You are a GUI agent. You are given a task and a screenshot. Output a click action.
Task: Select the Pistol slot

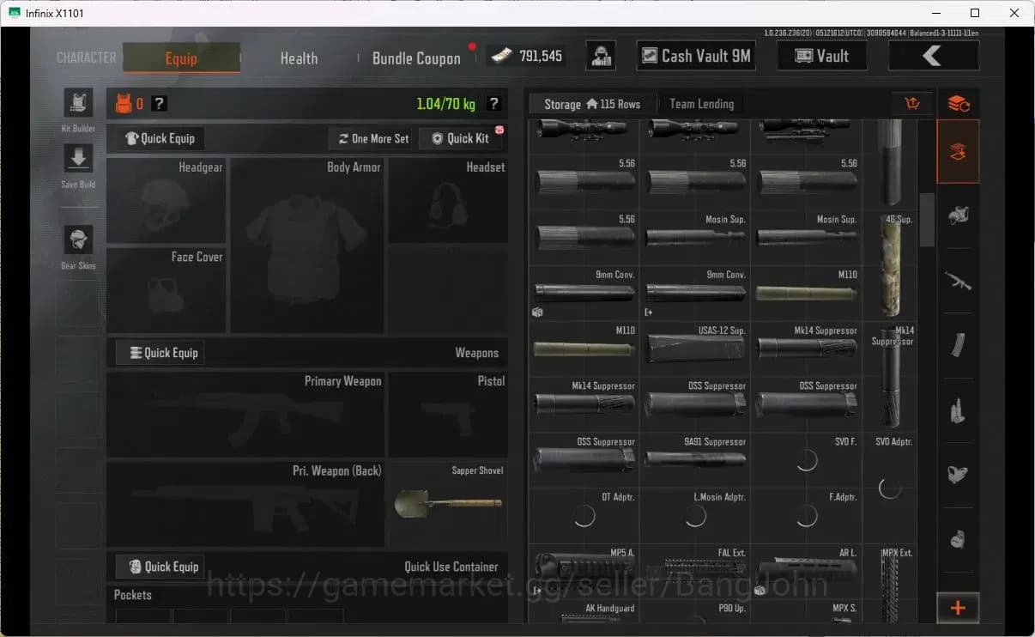(447, 415)
